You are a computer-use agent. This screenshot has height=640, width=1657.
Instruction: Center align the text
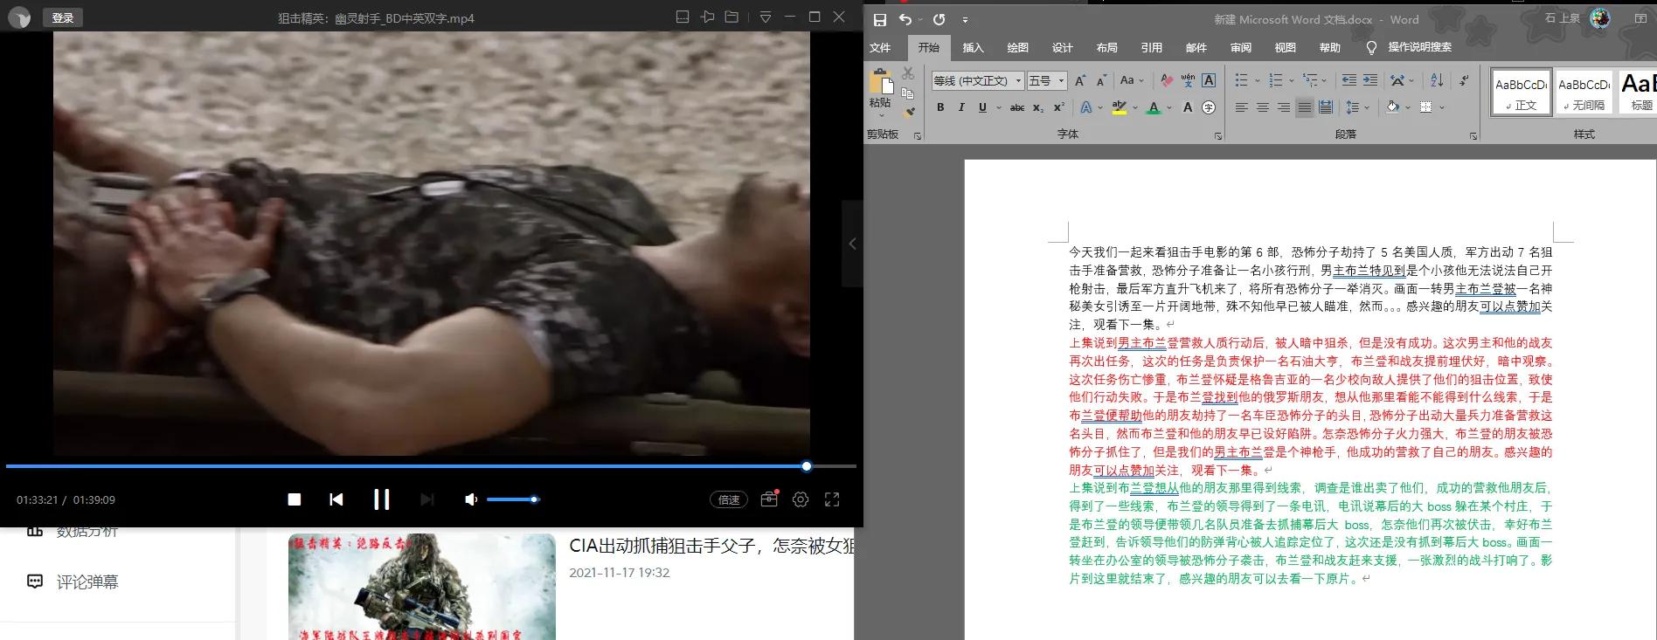[x=1262, y=107]
